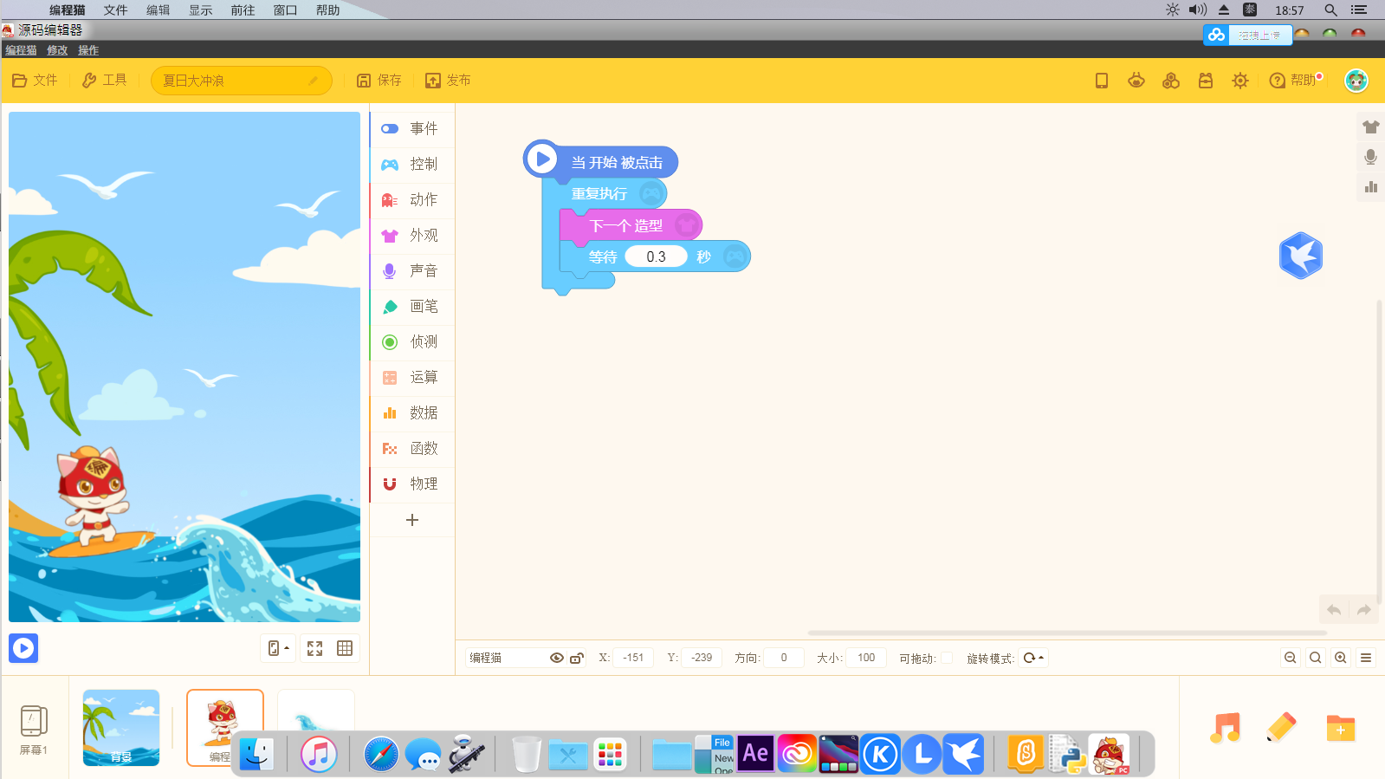Open the 动作 (Motion) block category
This screenshot has width=1385, height=779.
(x=412, y=199)
